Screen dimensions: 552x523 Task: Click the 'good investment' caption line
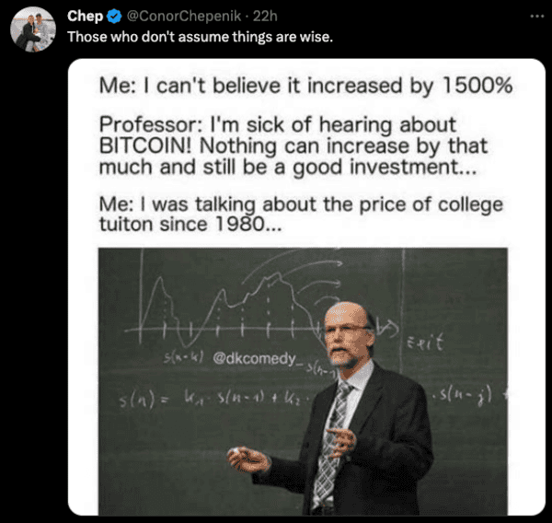[294, 165]
